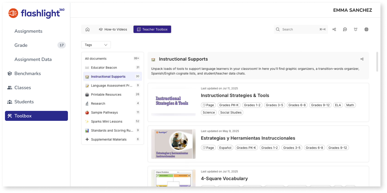Click the Printable Resources printer icon
The width and height of the screenshot is (387, 193).
[x=87, y=94]
